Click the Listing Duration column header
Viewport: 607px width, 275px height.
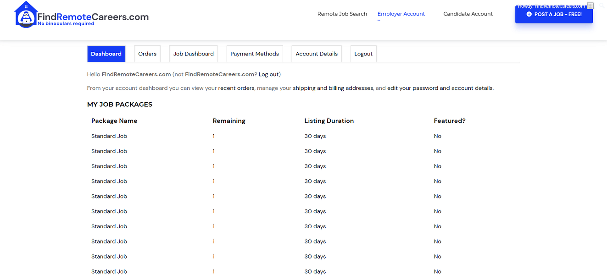coord(329,121)
